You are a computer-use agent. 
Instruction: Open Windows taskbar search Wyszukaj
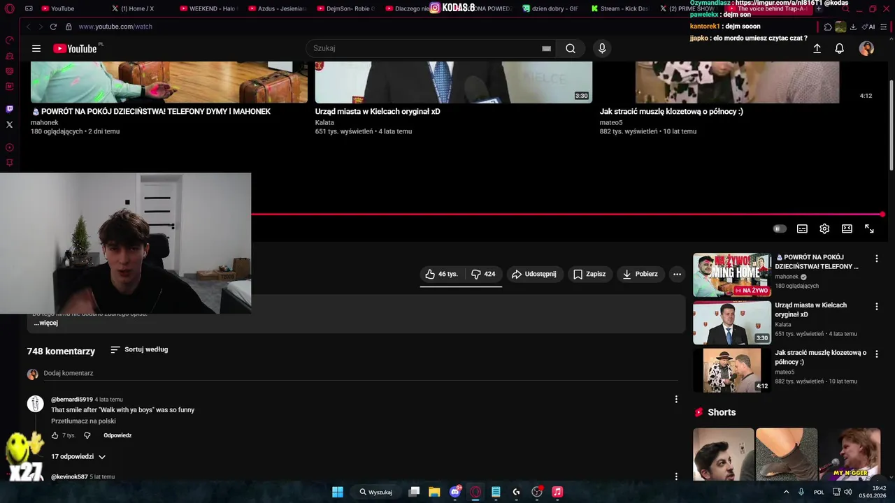[377, 492]
